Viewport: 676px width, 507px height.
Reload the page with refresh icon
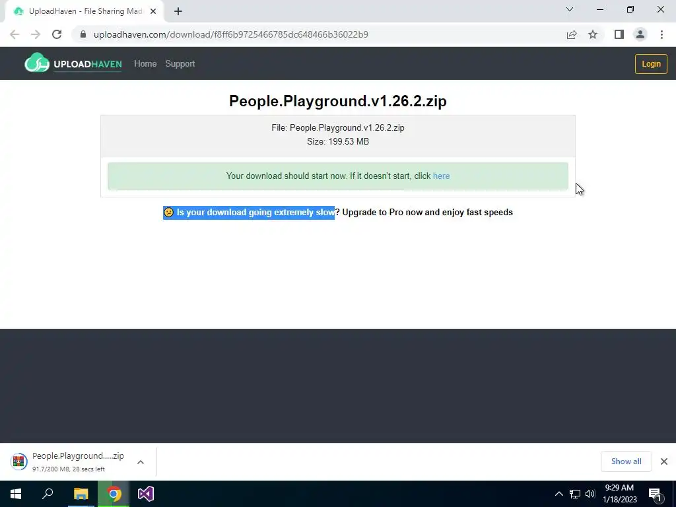point(57,34)
